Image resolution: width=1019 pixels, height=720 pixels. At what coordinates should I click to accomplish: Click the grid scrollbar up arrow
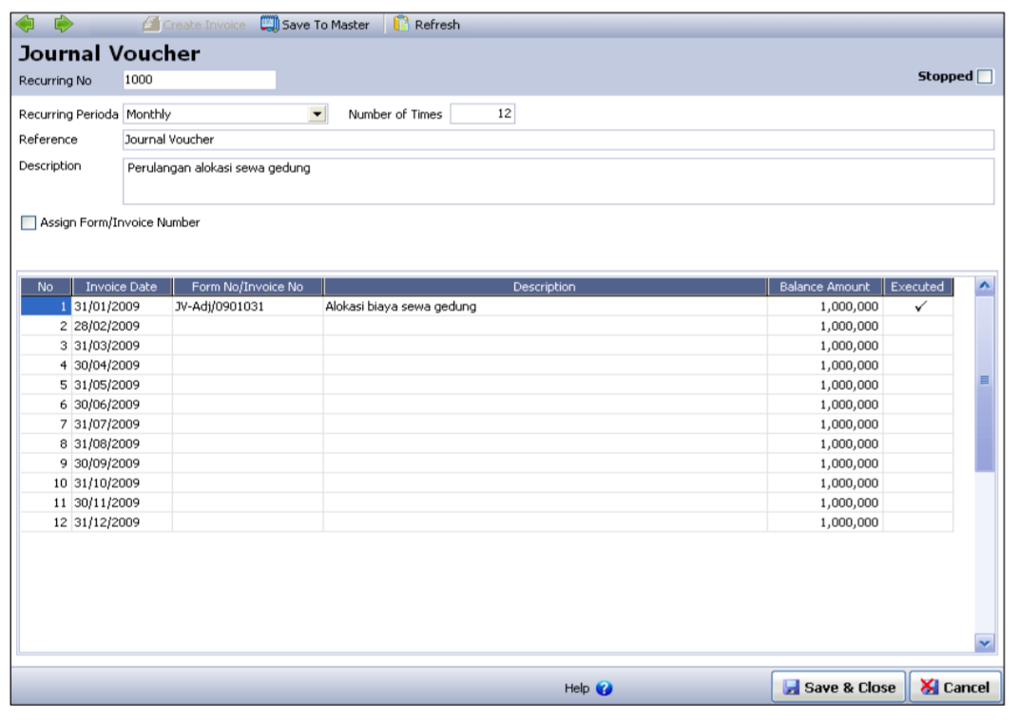point(985,286)
